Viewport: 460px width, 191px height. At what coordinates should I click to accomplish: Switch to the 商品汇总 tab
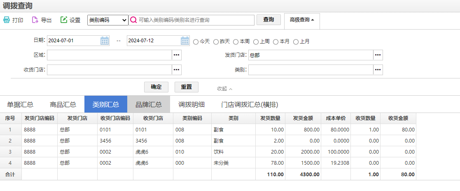pyautogui.click(x=63, y=104)
